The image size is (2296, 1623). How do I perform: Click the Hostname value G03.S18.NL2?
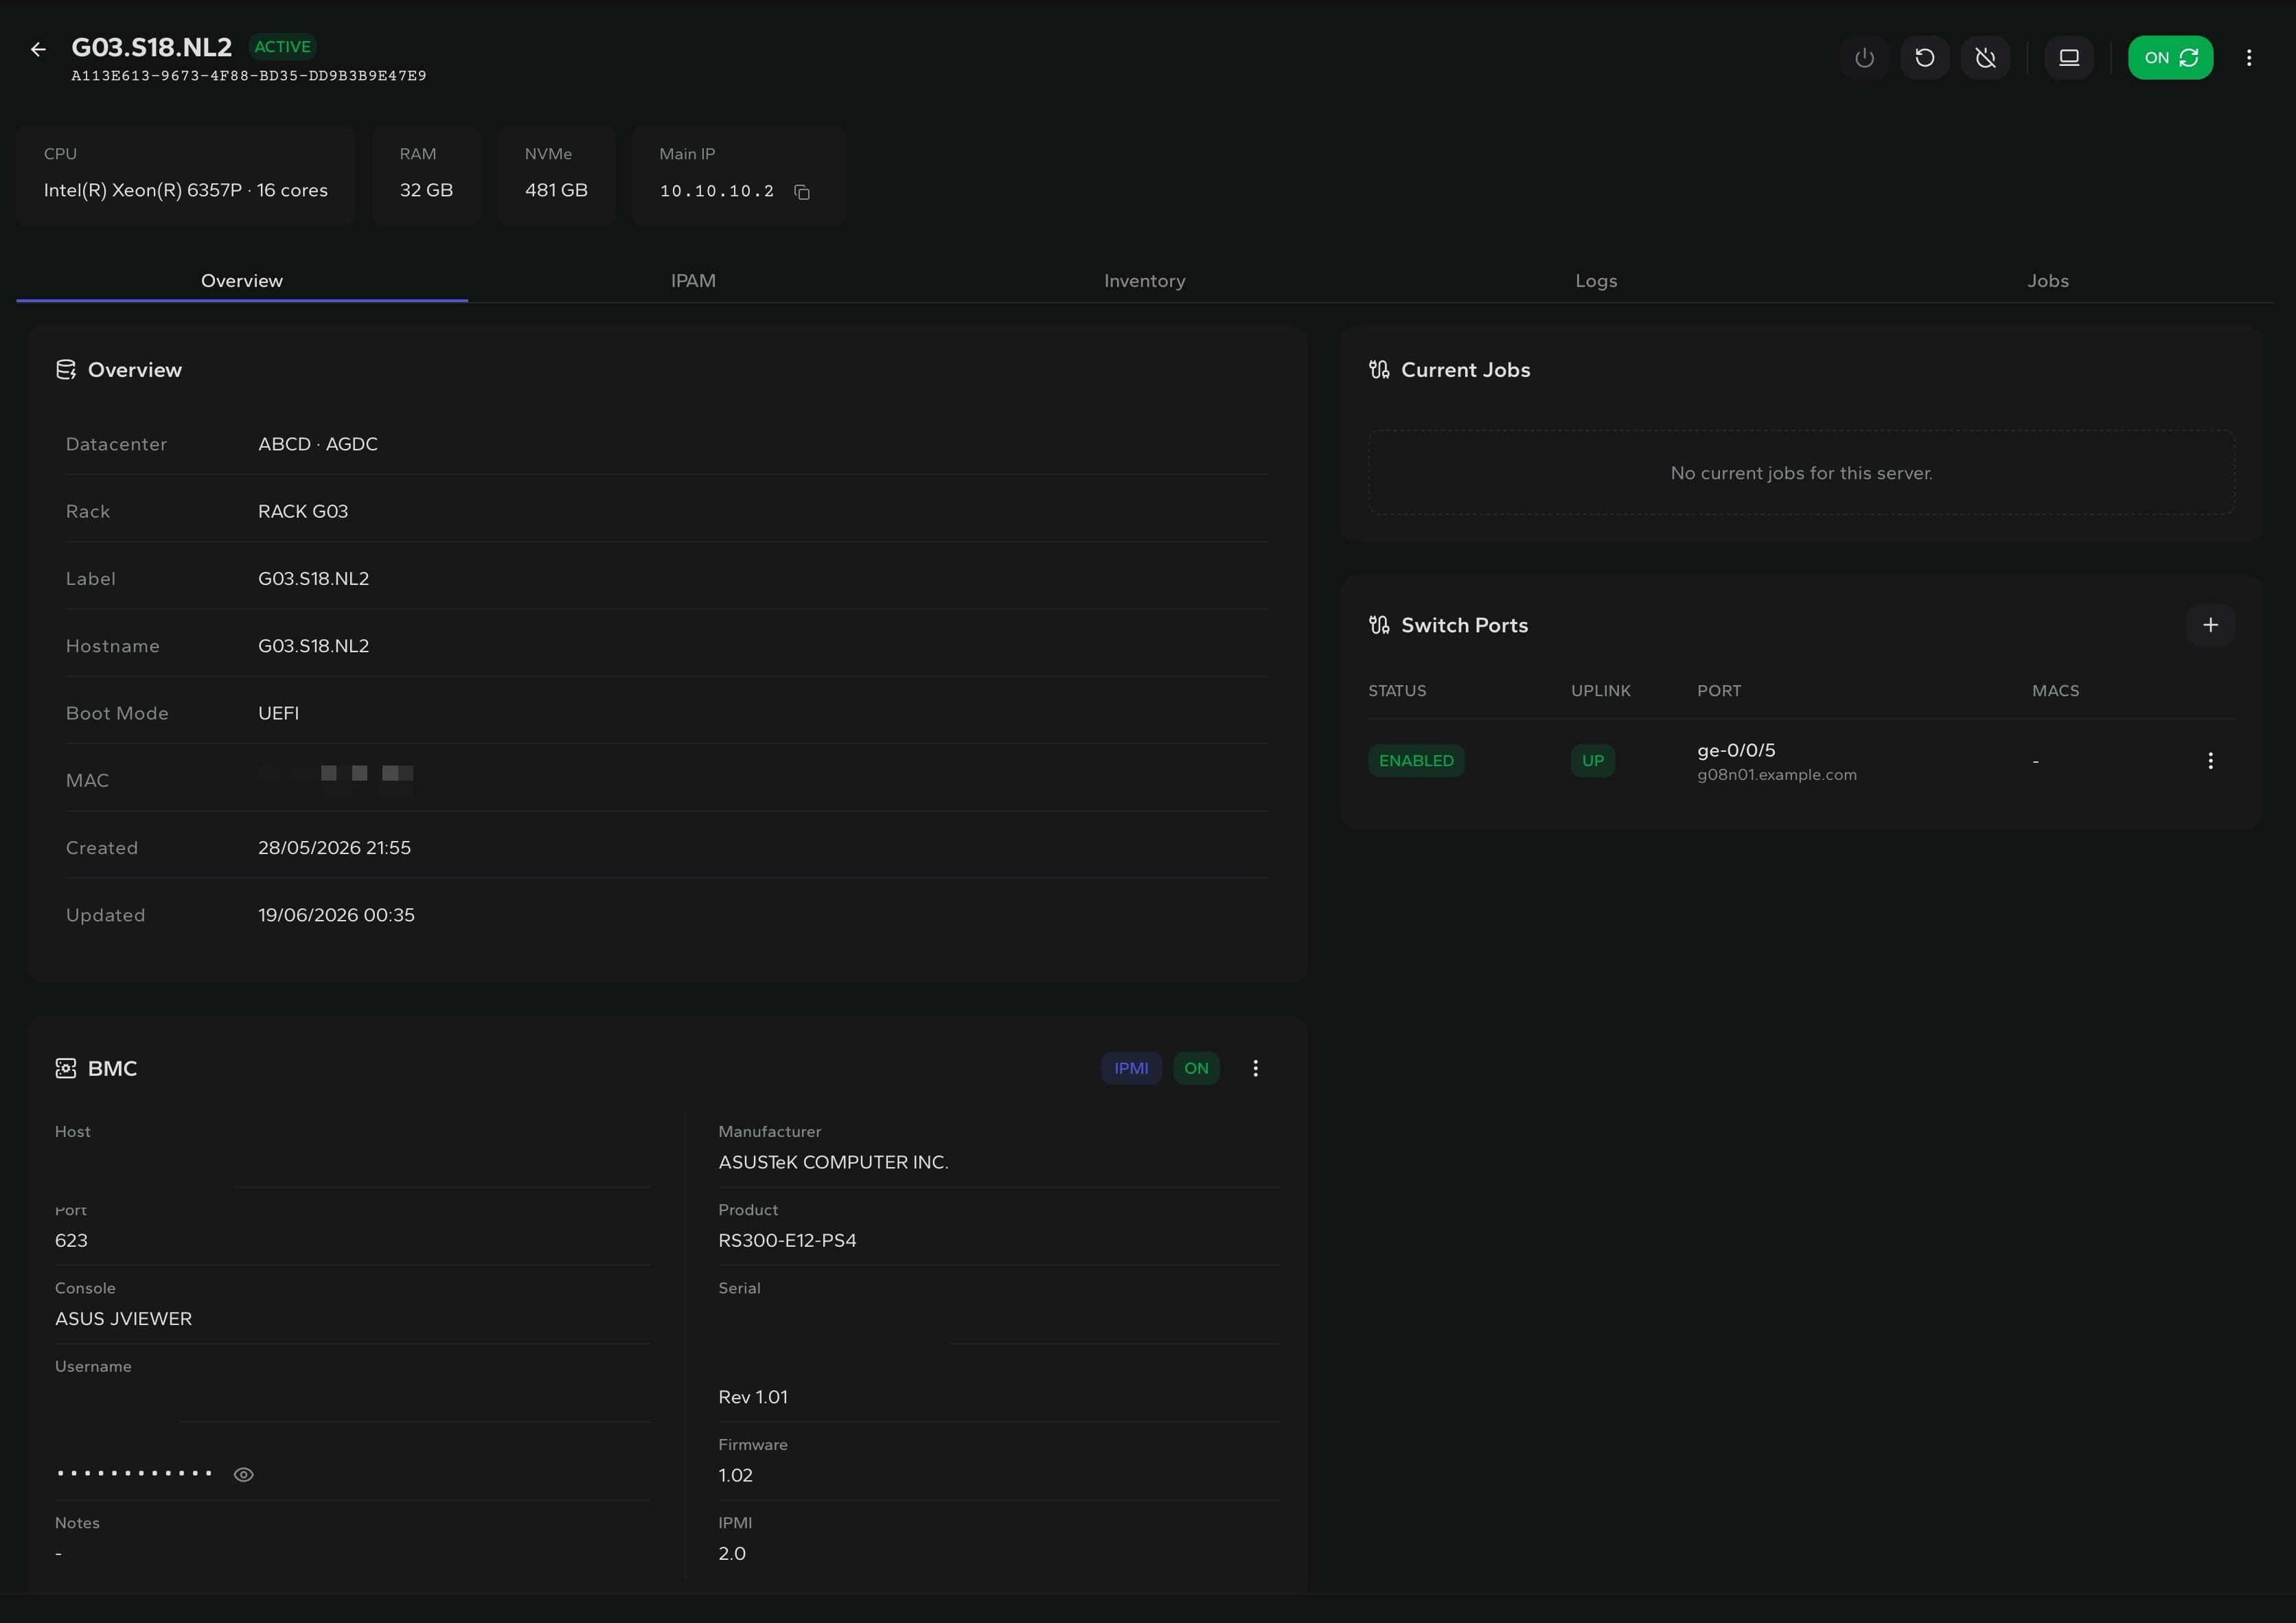[x=313, y=646]
